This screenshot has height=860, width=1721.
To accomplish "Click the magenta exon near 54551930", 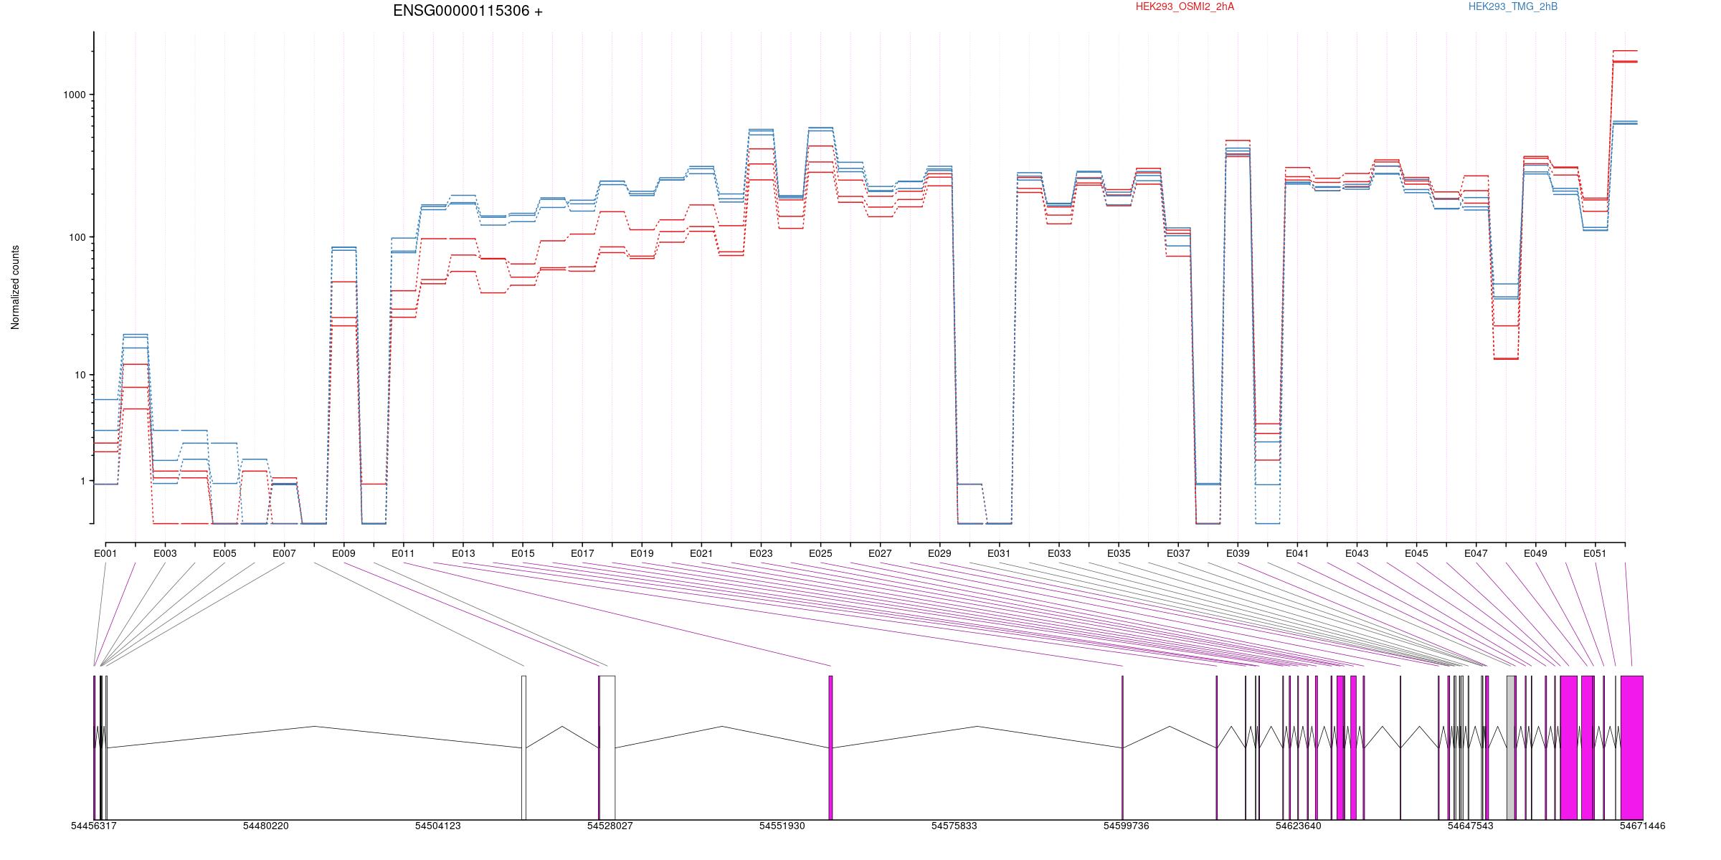I will (830, 747).
